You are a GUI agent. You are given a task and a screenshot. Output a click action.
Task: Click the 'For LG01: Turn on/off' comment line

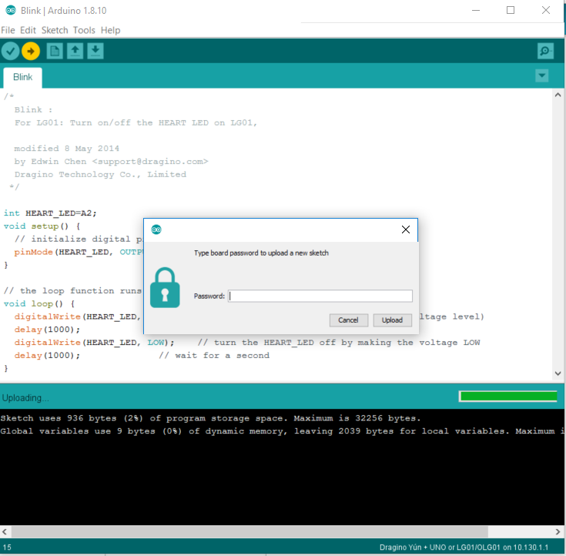click(136, 122)
